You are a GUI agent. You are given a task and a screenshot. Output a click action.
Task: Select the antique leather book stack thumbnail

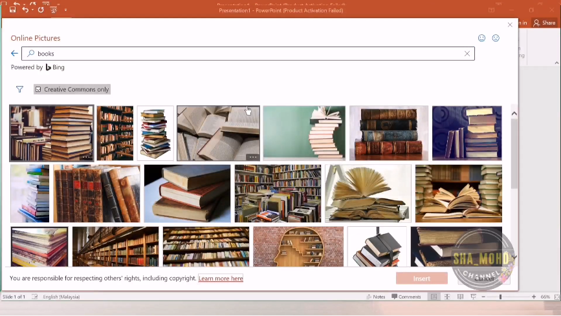pyautogui.click(x=388, y=133)
